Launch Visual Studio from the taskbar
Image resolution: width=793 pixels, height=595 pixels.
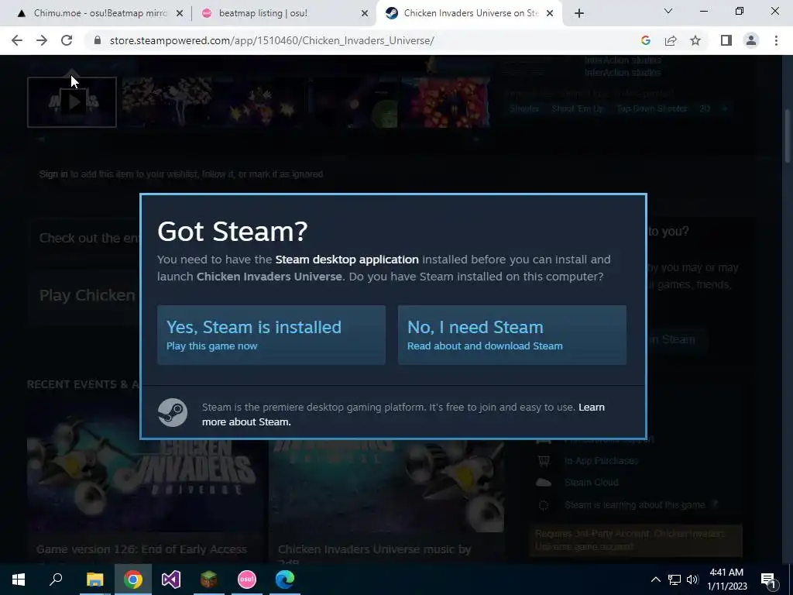171,580
